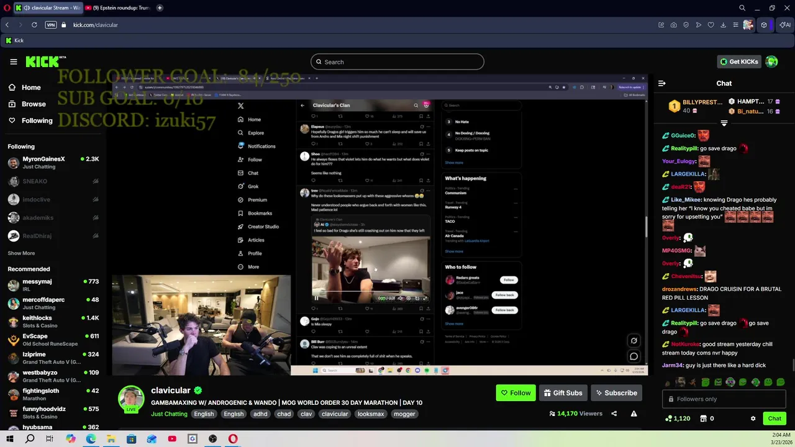795x447 pixels.
Task: Click the KICK logo
Action: [x=45, y=61]
